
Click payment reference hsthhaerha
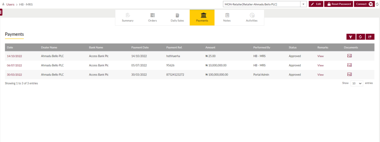[x=173, y=56]
